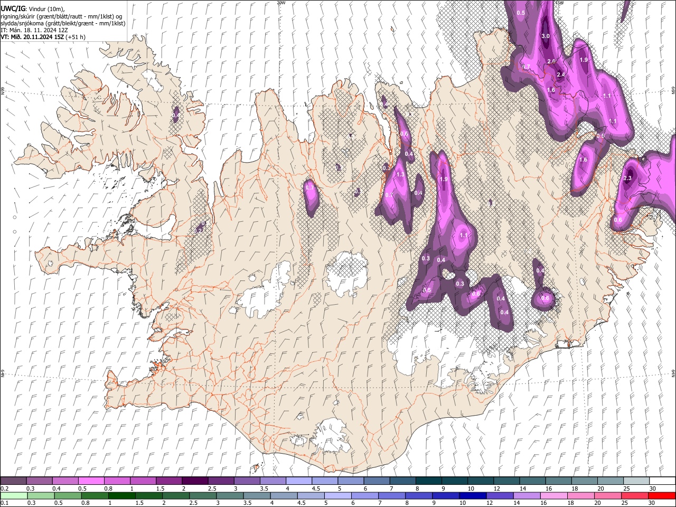The height and width of the screenshot is (507, 676).
Task: Select the bright pink 0.5–0.8 legend swatch
Action: [91, 481]
